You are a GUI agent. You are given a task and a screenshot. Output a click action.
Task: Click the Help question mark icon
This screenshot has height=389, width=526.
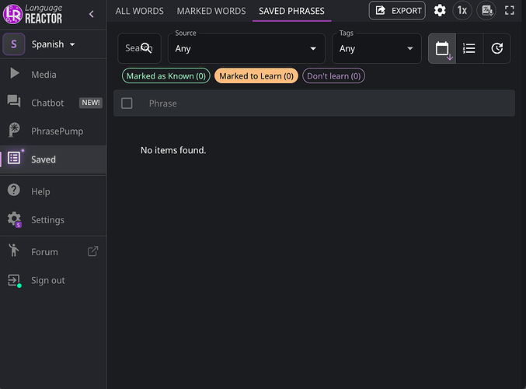14,190
